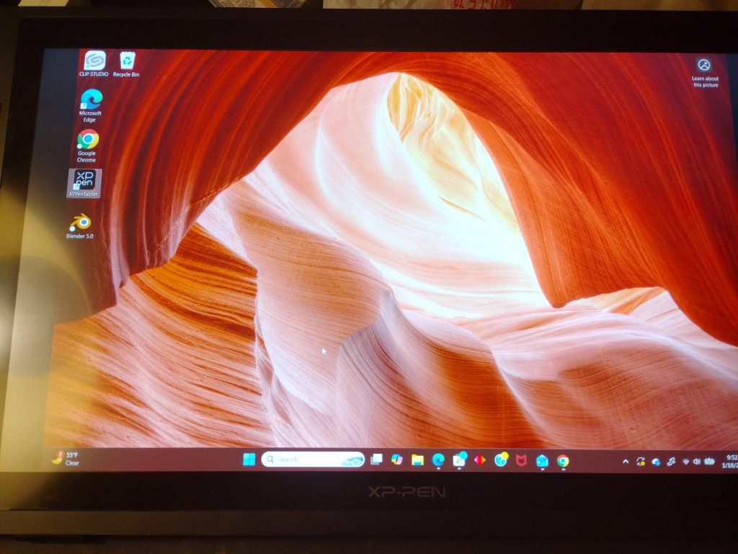Screen dimensions: 738x554
Task: Click the speaker volume tray icon
Action: click(697, 461)
